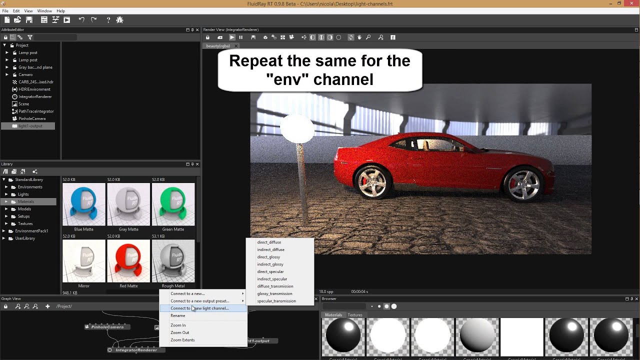Image resolution: width=640 pixels, height=360 pixels.
Task: Open the File menu
Action: [x=4, y=11]
